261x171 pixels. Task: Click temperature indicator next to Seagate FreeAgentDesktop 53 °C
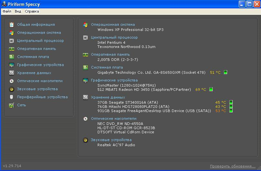pos(231,110)
